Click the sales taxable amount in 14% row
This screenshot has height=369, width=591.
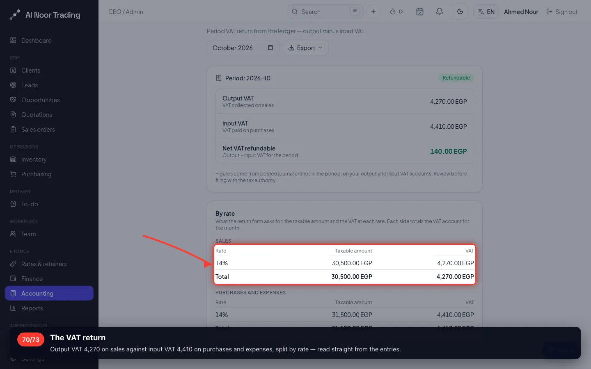[x=352, y=263]
